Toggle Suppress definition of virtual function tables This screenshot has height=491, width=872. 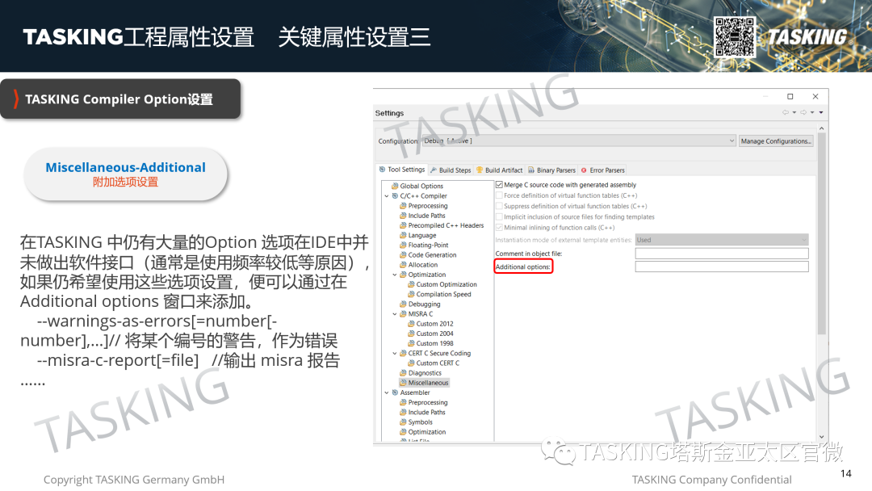[500, 206]
